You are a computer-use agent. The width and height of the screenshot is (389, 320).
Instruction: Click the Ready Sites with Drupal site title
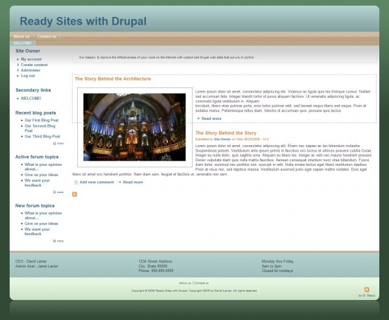(x=83, y=21)
